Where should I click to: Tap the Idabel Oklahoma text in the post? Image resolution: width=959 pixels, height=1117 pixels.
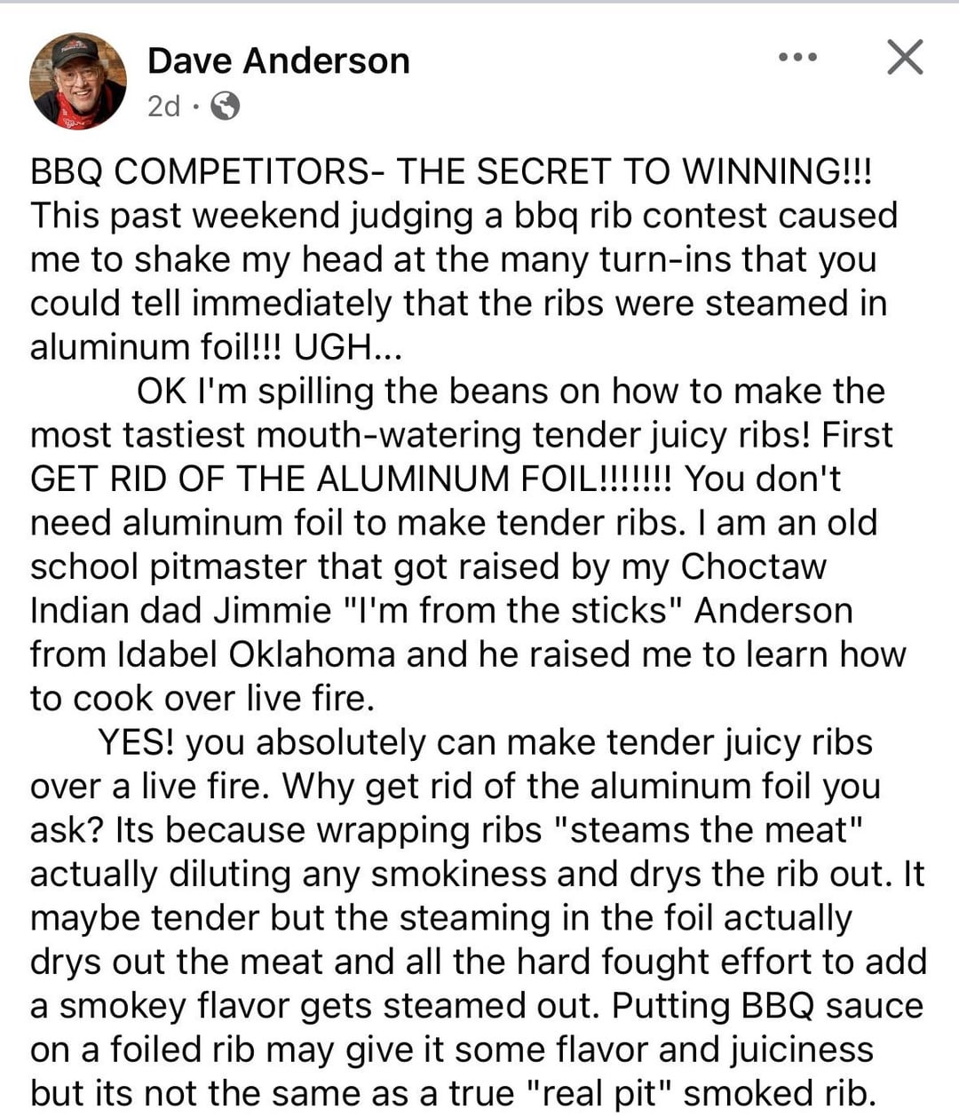(x=256, y=654)
